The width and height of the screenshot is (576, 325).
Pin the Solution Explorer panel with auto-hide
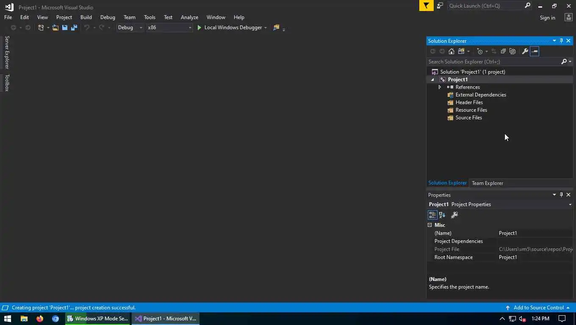[561, 41]
